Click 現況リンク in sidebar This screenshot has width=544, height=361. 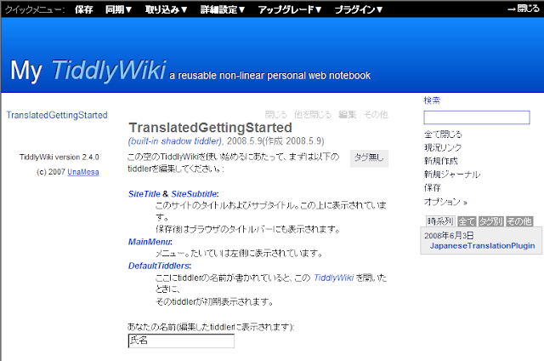(x=443, y=147)
